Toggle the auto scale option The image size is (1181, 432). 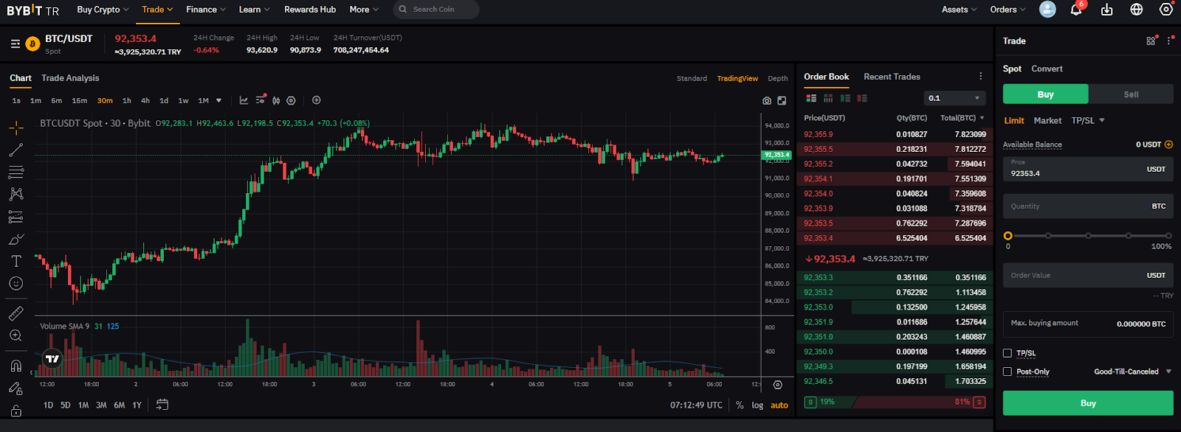pos(779,405)
